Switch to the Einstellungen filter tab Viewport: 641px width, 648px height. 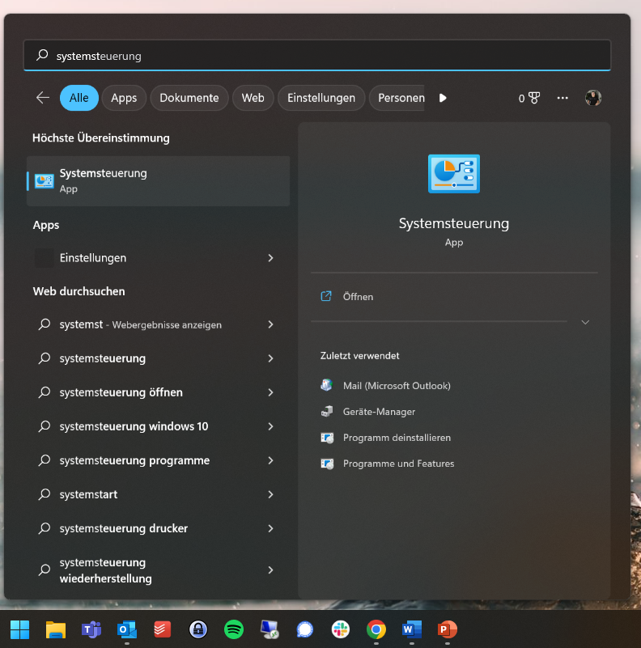321,98
